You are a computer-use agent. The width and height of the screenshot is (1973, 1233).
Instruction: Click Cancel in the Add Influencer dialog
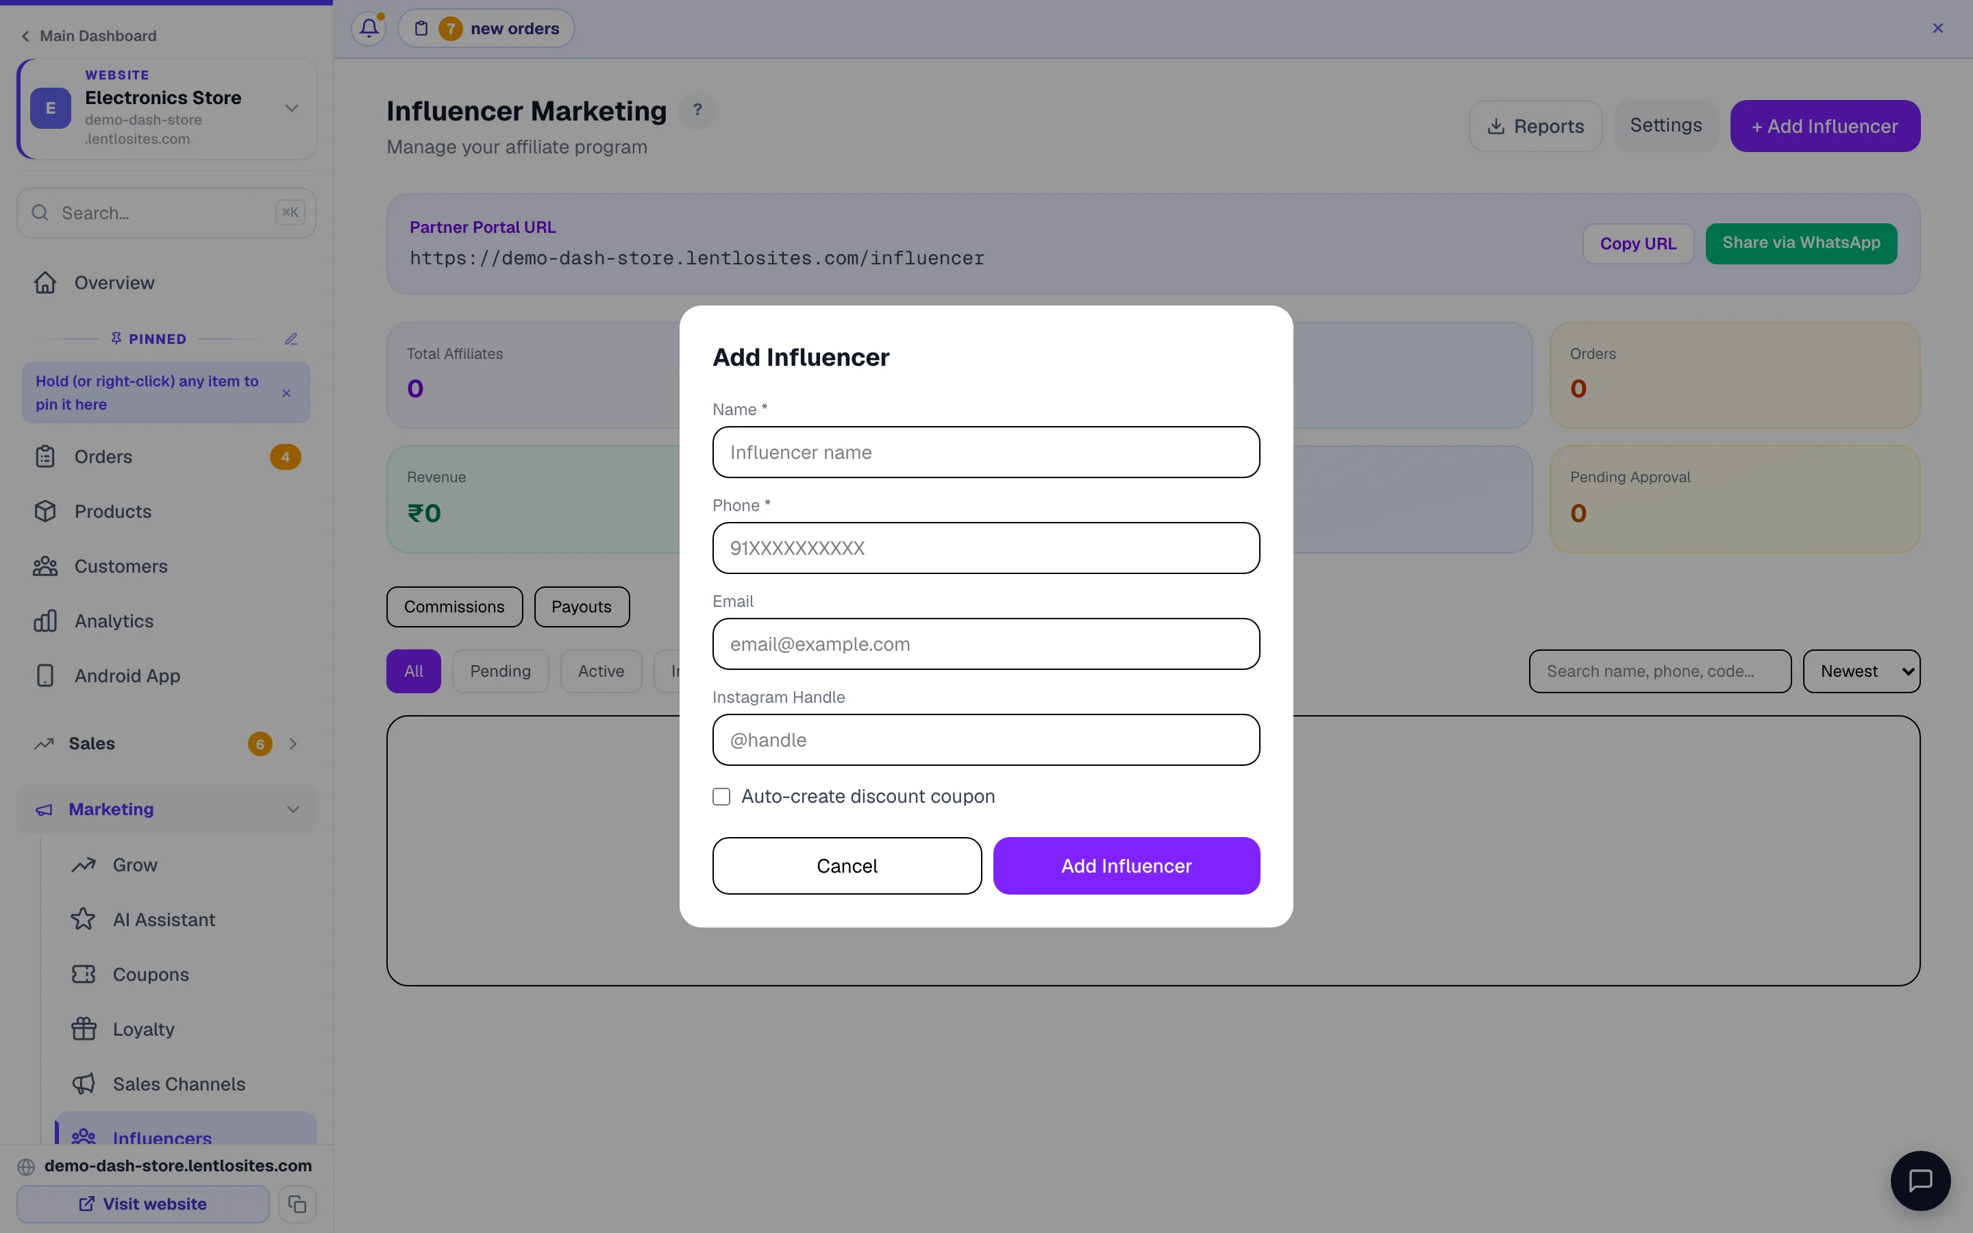click(847, 866)
